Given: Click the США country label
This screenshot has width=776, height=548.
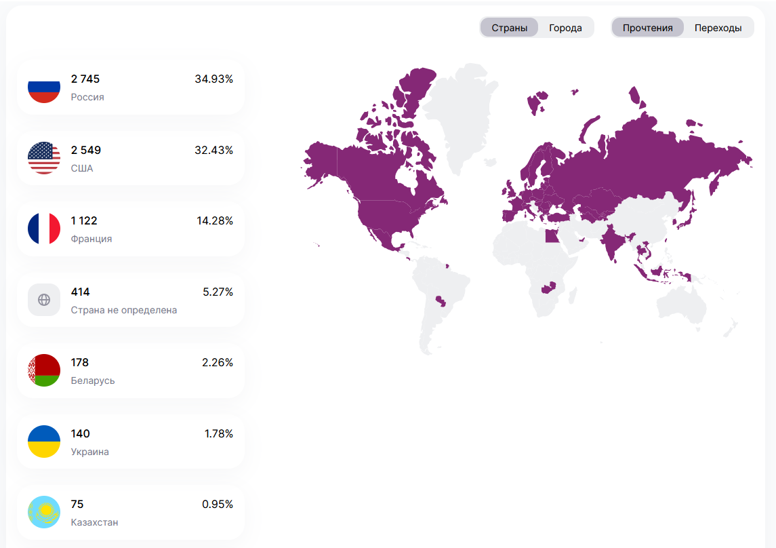Looking at the screenshot, I should tap(81, 168).
